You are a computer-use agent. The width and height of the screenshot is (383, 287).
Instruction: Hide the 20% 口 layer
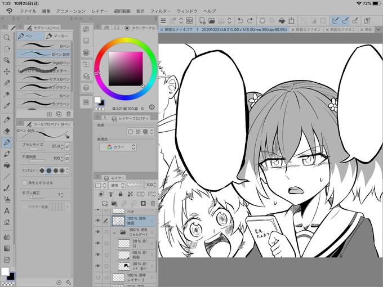click(x=97, y=243)
